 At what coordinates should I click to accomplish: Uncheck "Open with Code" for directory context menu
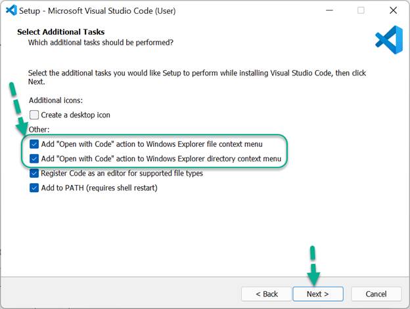[34, 159]
